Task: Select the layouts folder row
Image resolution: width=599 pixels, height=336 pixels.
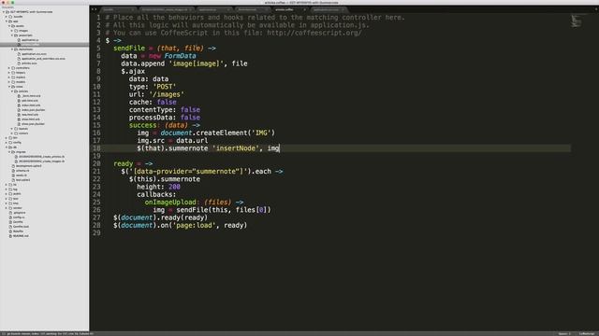Action: 44,129
